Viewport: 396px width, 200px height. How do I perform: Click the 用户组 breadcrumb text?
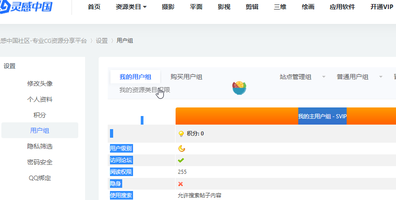point(125,41)
